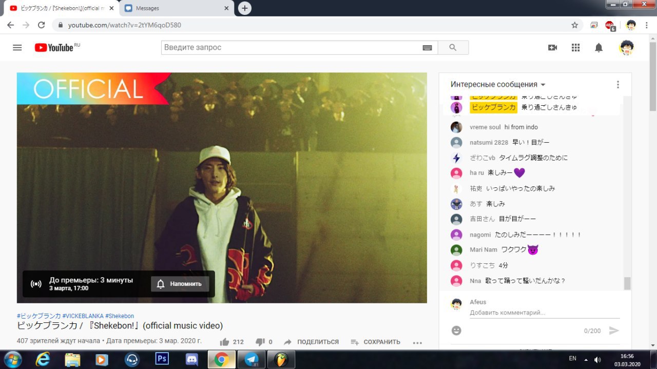Open Windows Start menu
Screen dimensions: 657x369
(12, 359)
